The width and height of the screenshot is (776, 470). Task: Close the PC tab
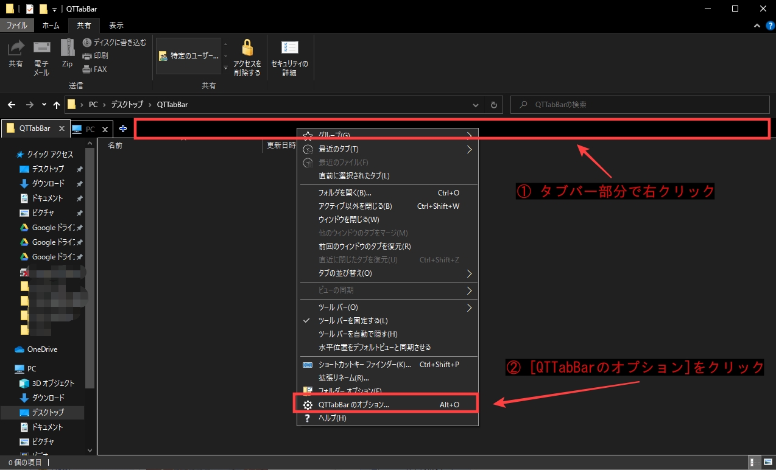pyautogui.click(x=105, y=129)
